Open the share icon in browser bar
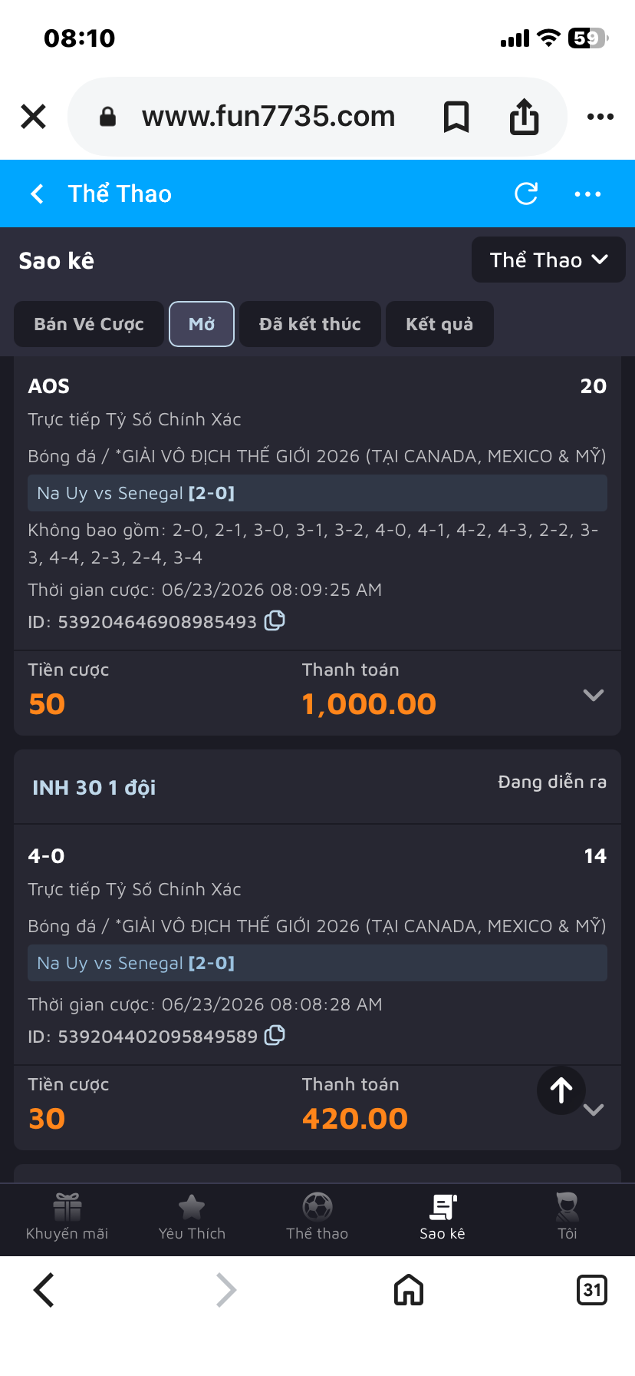This screenshot has height=1376, width=635. (x=525, y=117)
